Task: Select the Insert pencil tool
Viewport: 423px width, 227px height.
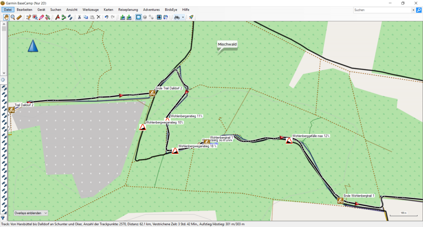Action: 29,17
